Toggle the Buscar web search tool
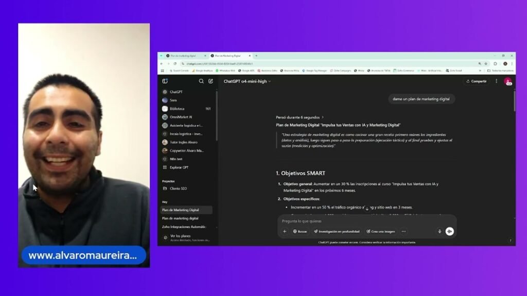Screen dimensions: 527x296 pos(300,231)
